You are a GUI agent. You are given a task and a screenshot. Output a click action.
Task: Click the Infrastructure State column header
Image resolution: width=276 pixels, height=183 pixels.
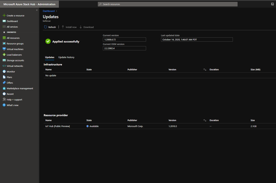click(x=89, y=69)
